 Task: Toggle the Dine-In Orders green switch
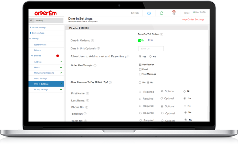click(141, 41)
